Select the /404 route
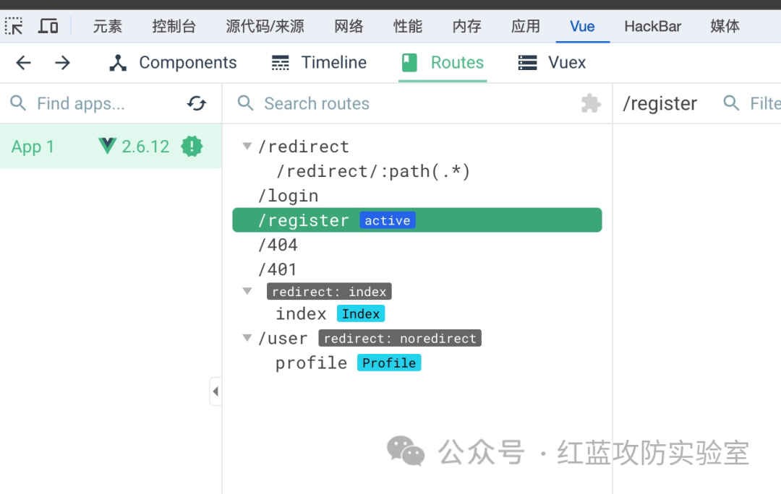 [x=278, y=245]
